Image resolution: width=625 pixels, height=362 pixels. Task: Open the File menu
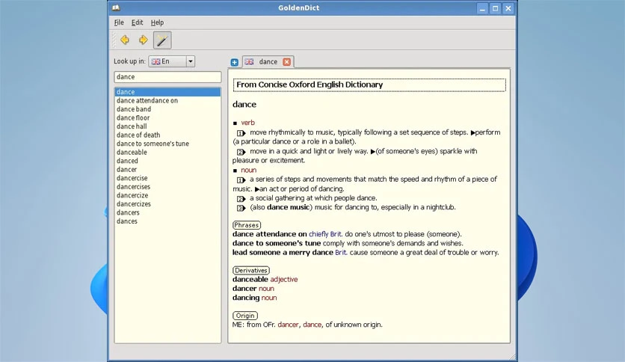119,22
